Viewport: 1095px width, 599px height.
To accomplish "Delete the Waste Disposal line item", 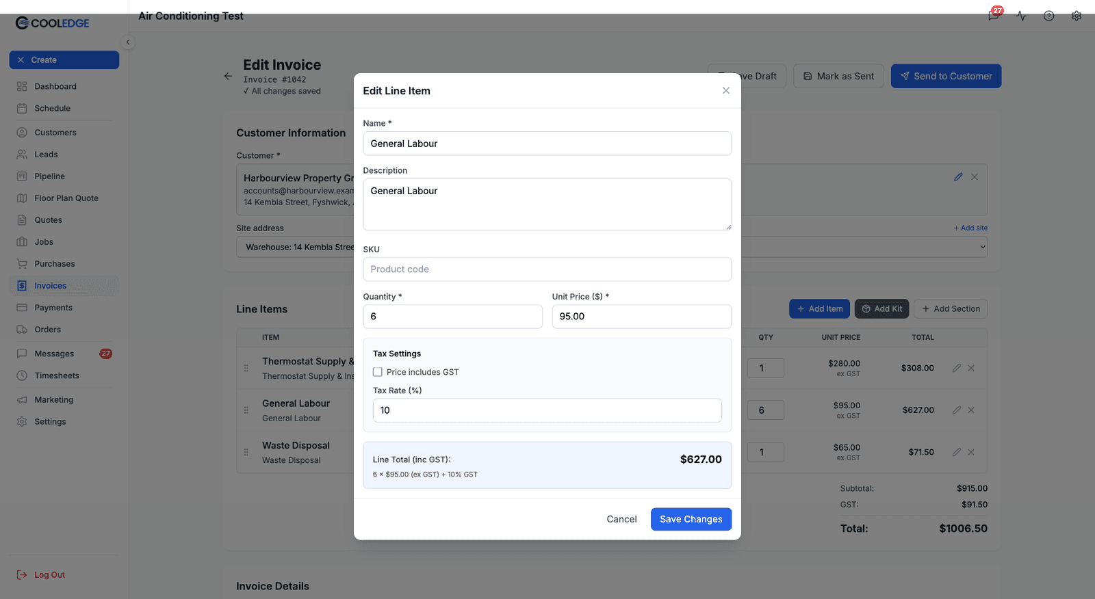I will coord(971,452).
